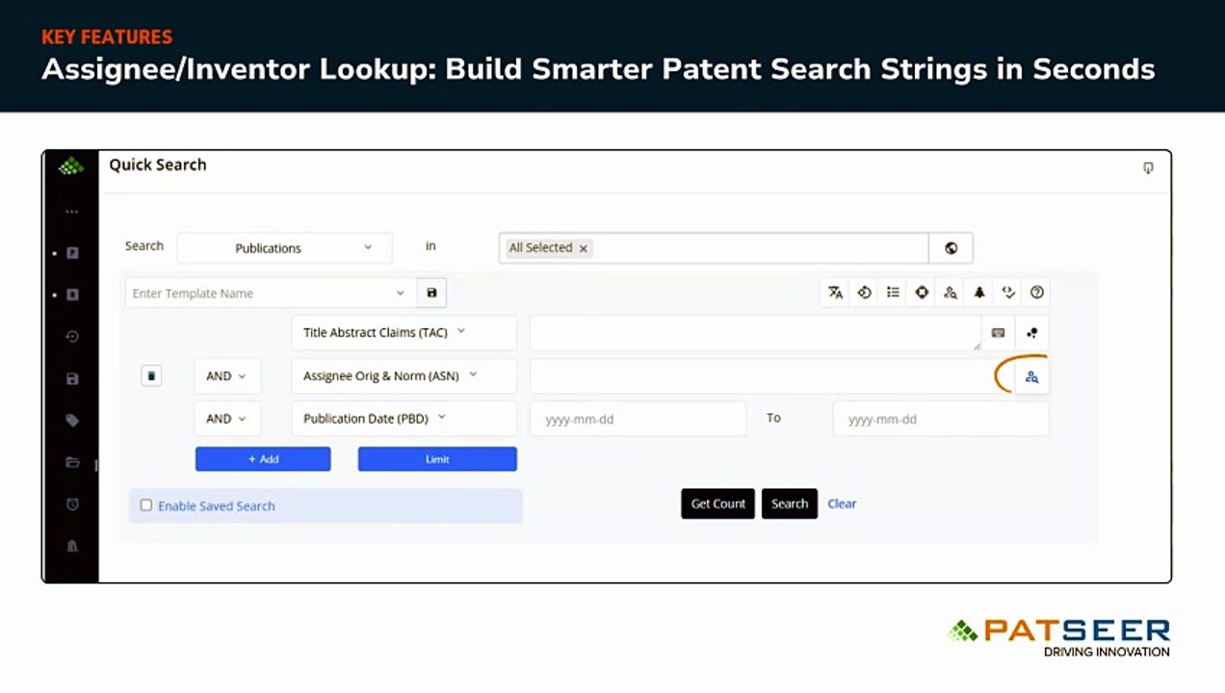Remove the All Selected tag with its x
This screenshot has height=693, width=1225.
coord(583,248)
